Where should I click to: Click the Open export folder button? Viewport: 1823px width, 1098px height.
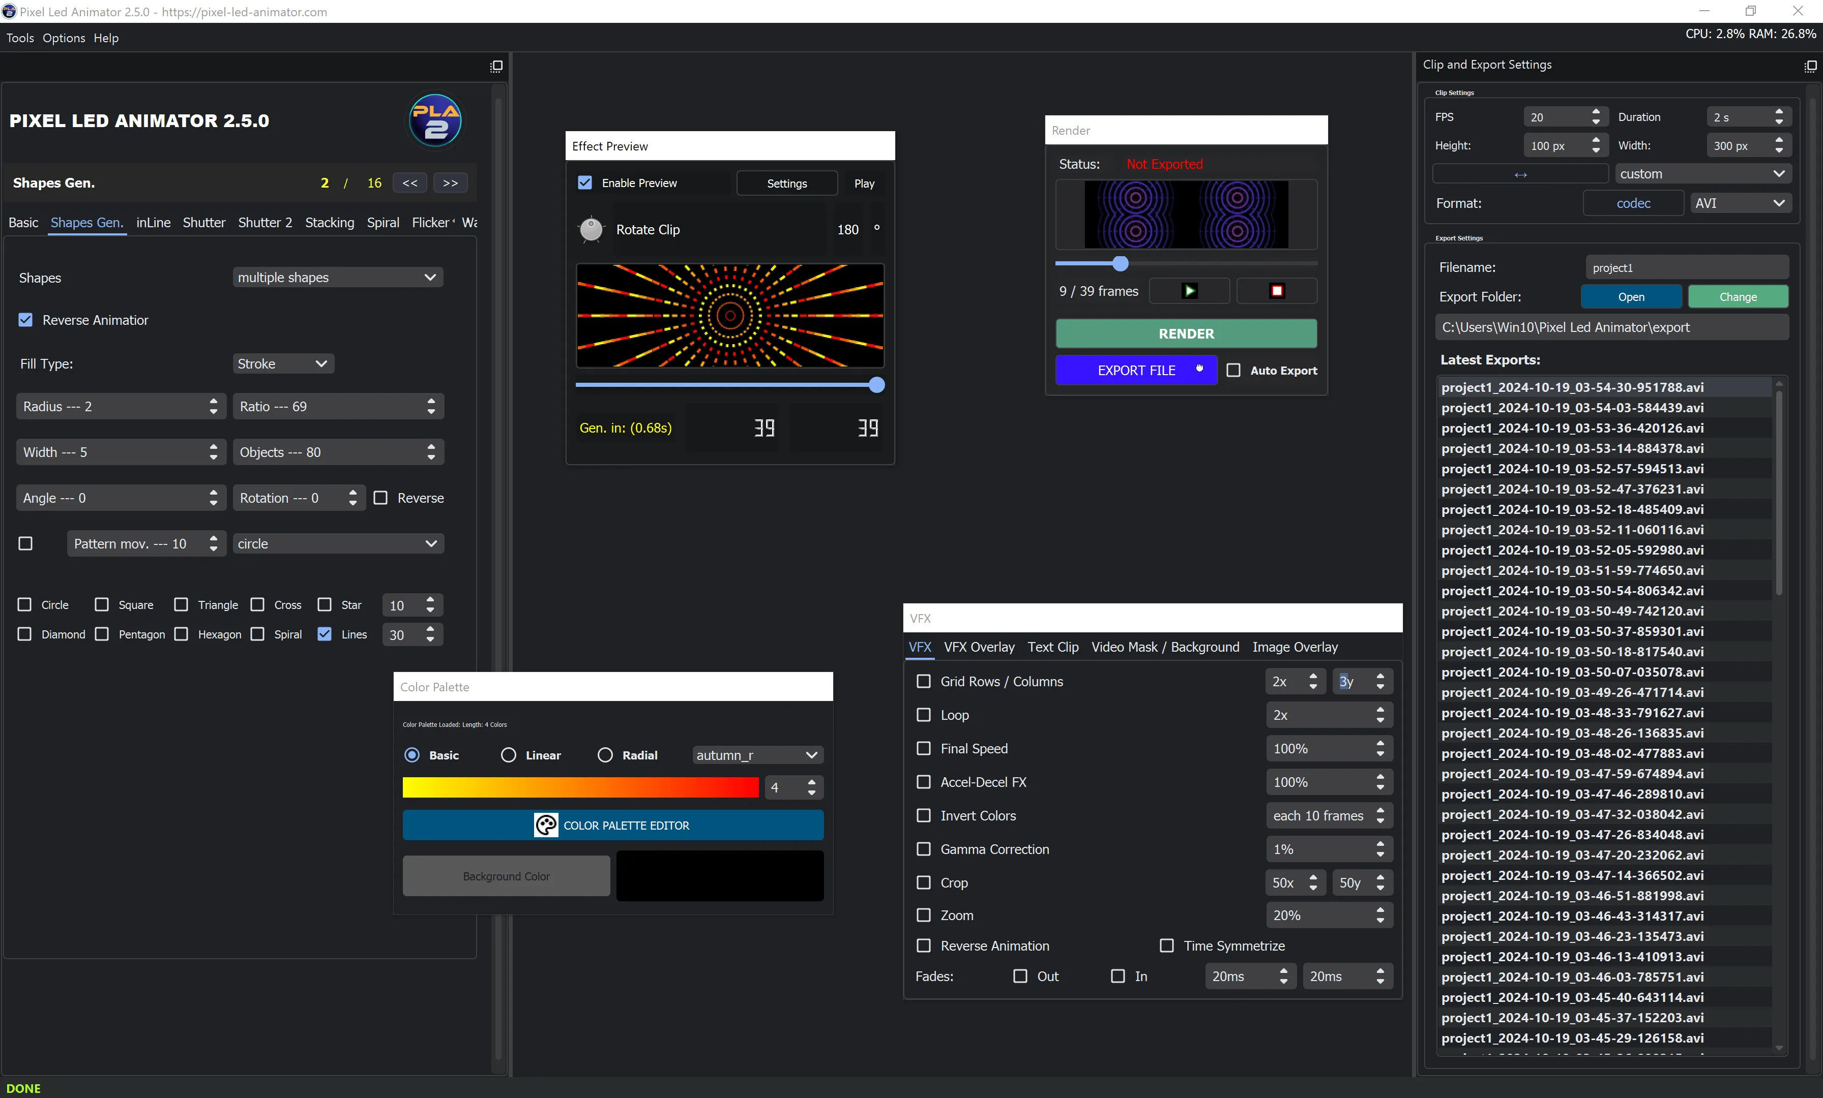[x=1631, y=296]
